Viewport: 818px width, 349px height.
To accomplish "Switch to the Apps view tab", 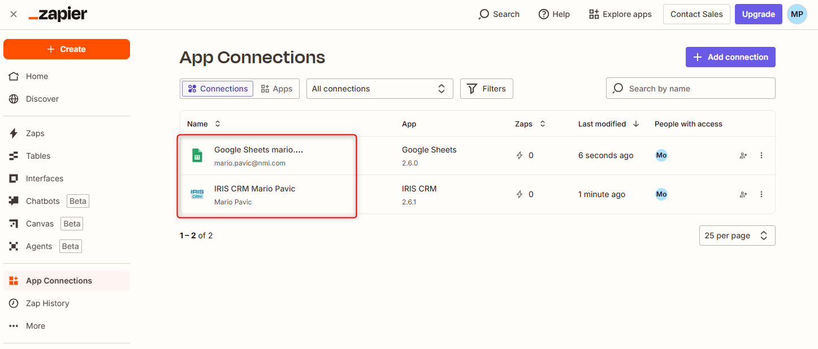I will click(276, 89).
